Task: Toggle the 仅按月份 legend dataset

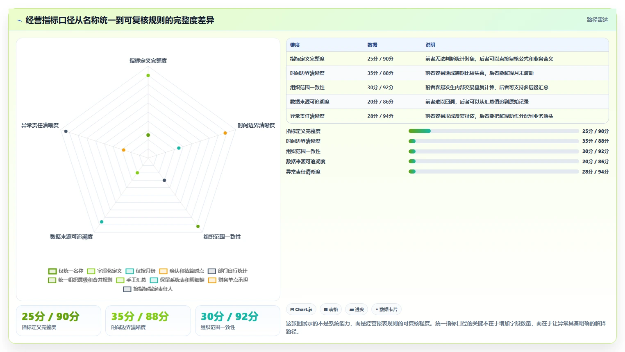Action: click(141, 271)
